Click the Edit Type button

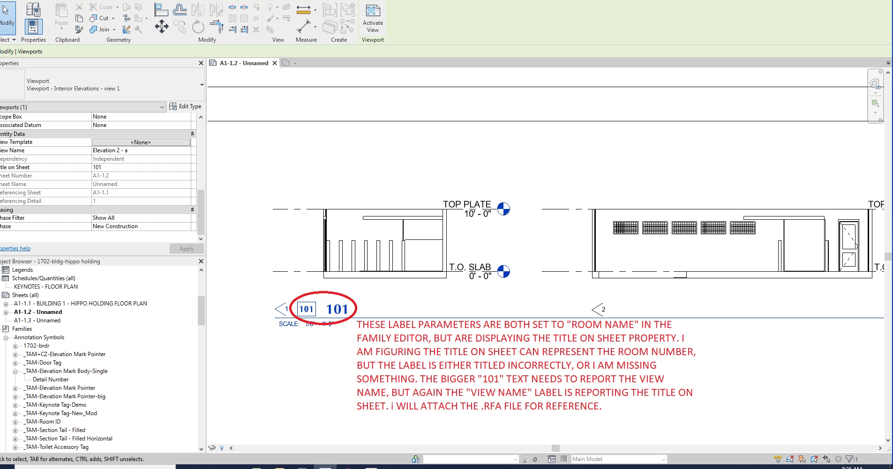pyautogui.click(x=186, y=106)
